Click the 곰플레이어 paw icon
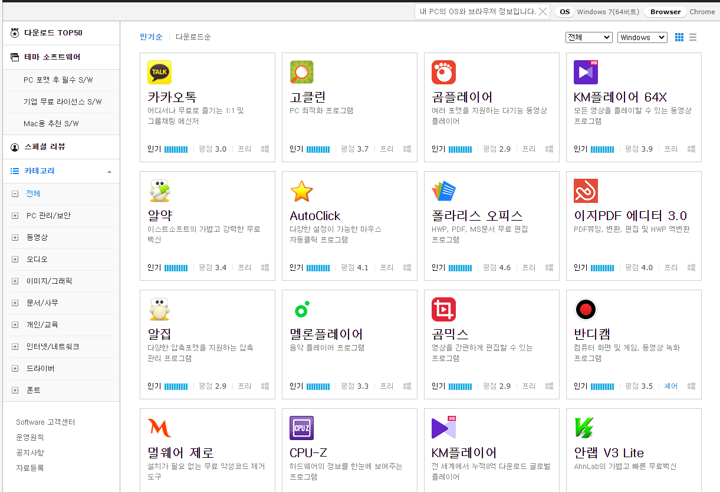The width and height of the screenshot is (720, 492). click(443, 72)
